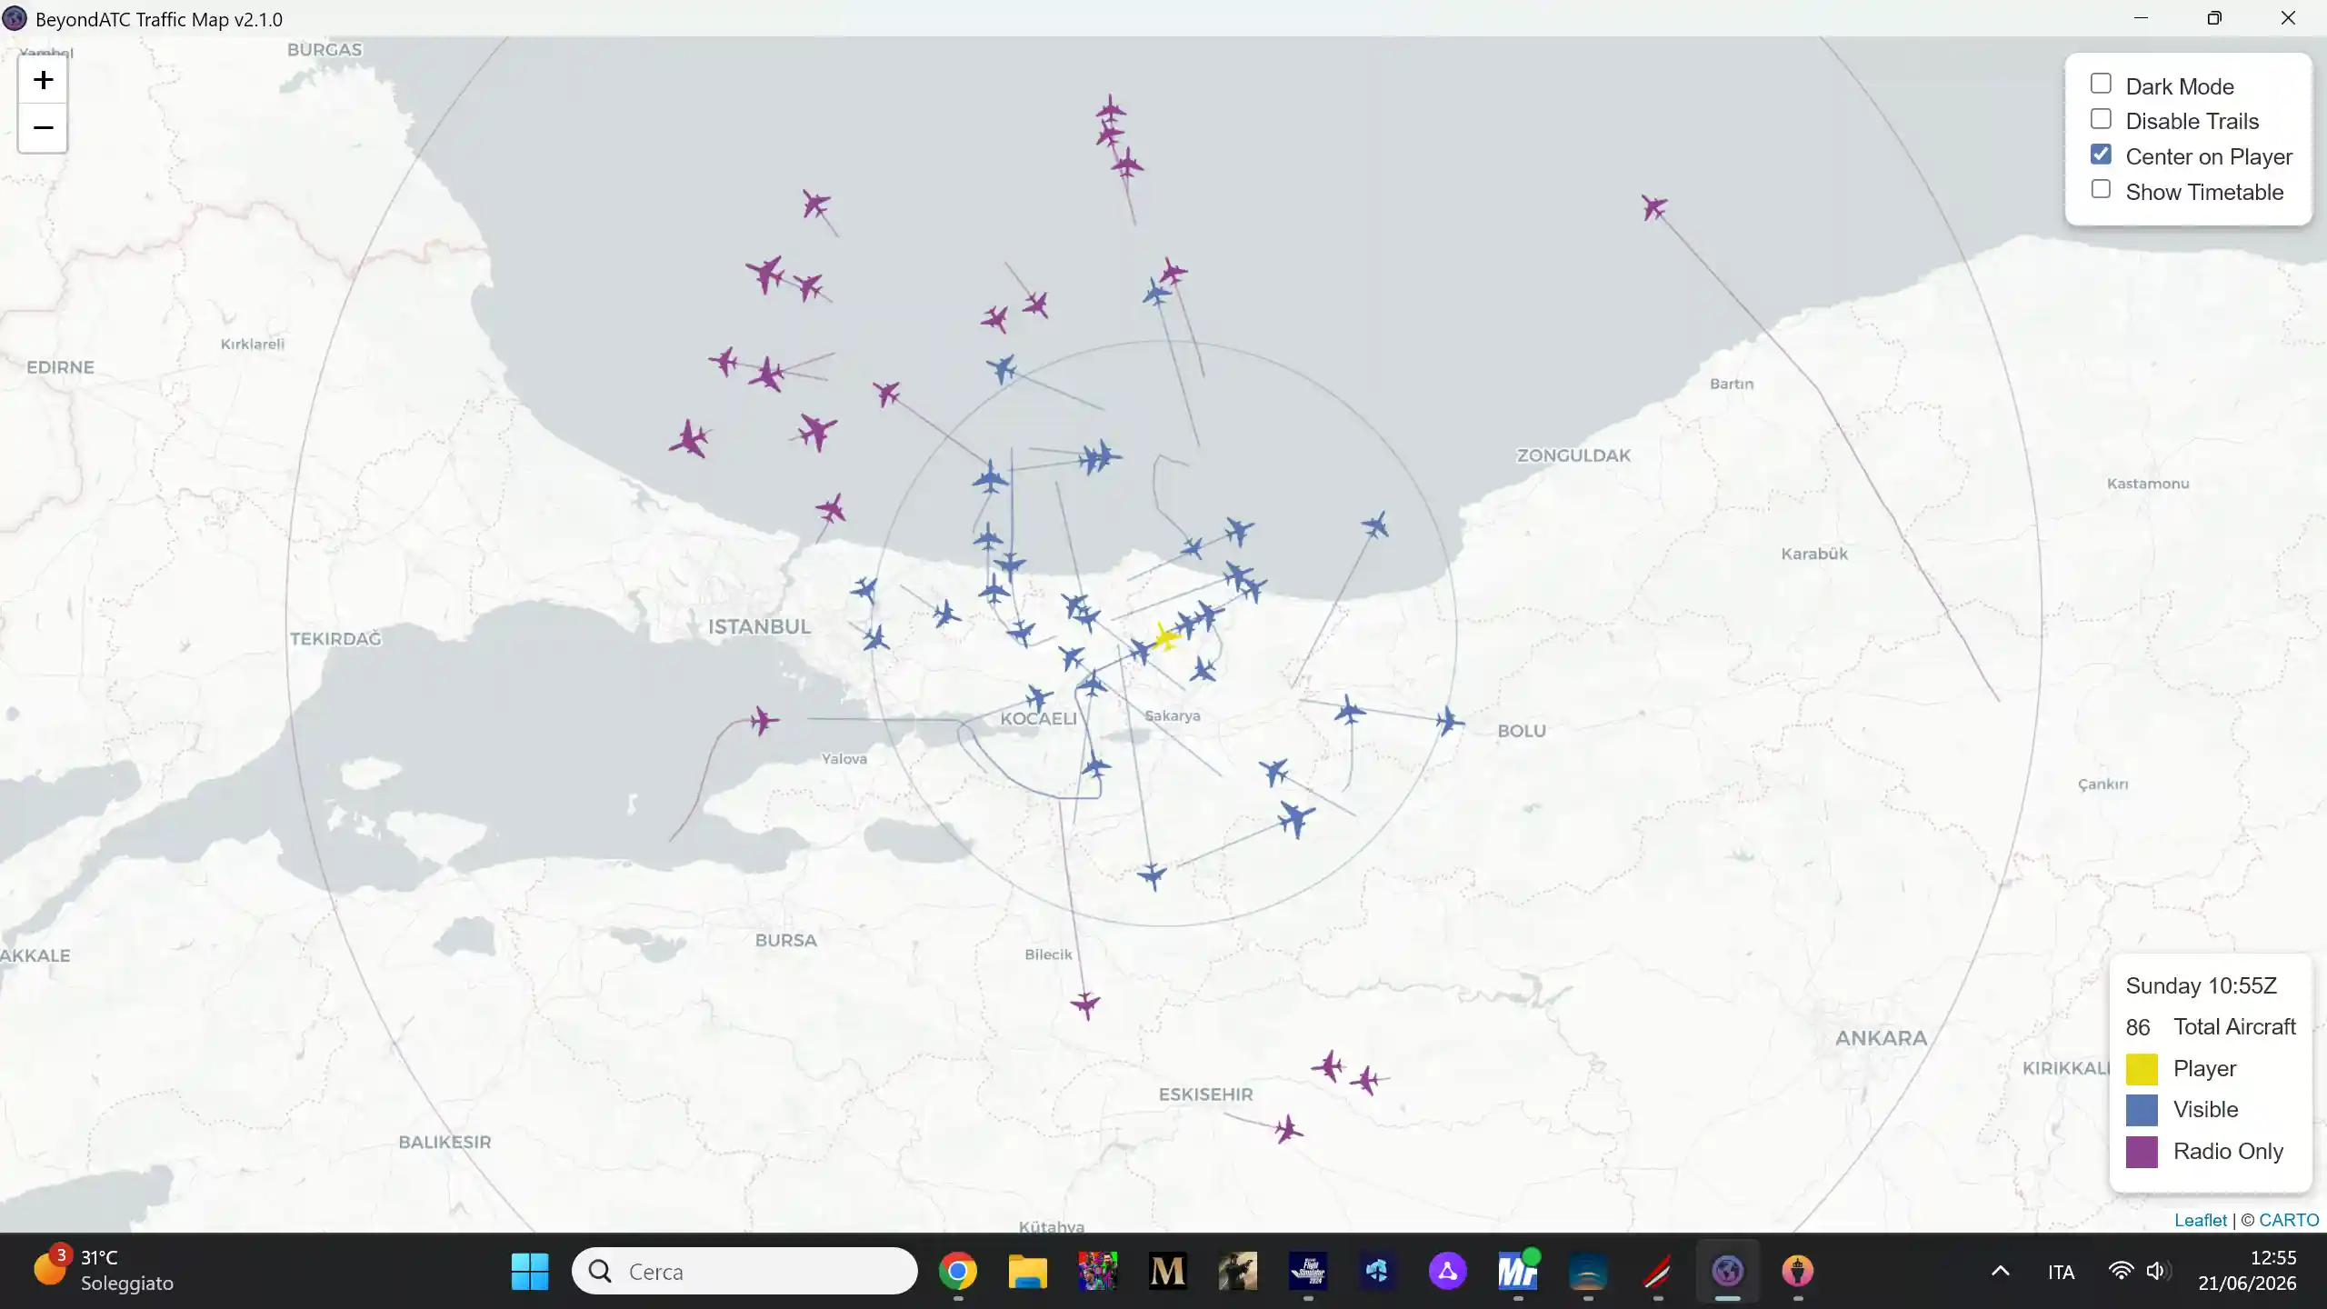The height and width of the screenshot is (1309, 2327).
Task: Select the blue aircraft south of Zonguldak coast
Action: click(1375, 525)
